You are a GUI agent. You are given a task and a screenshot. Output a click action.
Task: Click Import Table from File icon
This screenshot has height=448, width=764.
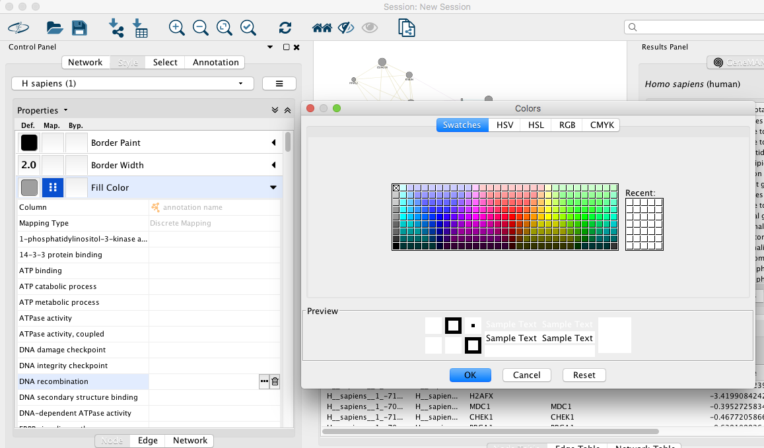click(140, 28)
